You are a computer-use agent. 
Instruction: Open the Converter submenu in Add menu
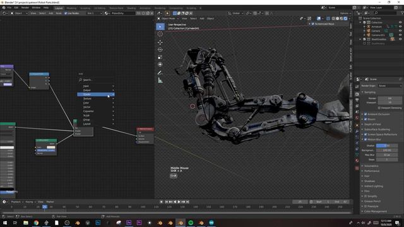coord(96,111)
